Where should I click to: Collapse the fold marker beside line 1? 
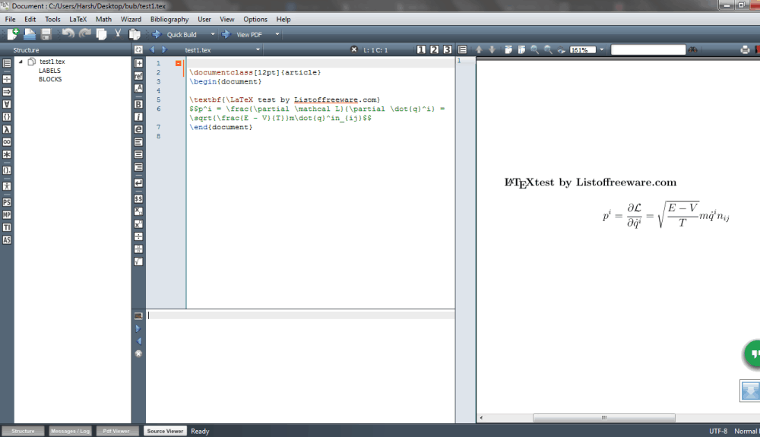click(x=179, y=63)
